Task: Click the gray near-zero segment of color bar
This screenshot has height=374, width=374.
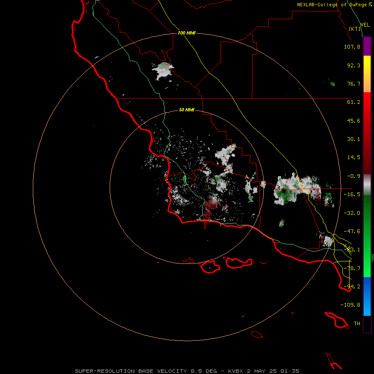Action: coord(367,185)
